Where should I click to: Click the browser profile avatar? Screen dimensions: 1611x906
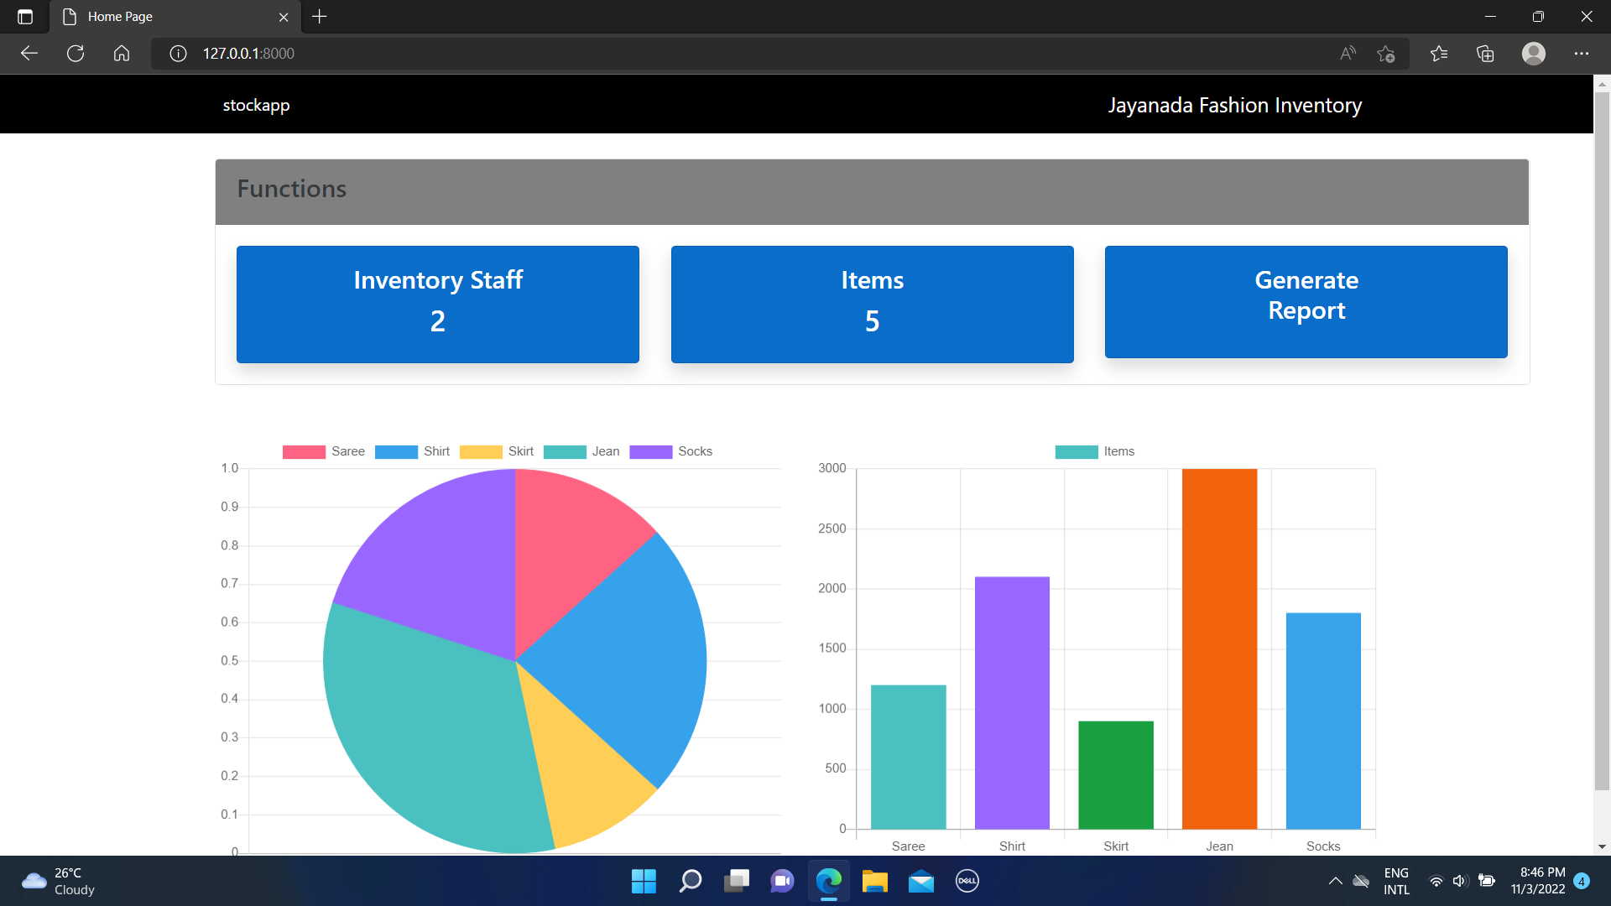point(1534,53)
